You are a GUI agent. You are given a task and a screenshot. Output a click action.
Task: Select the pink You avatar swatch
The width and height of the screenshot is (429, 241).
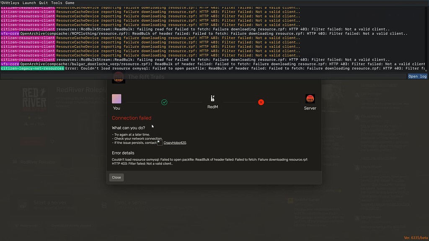click(116, 98)
